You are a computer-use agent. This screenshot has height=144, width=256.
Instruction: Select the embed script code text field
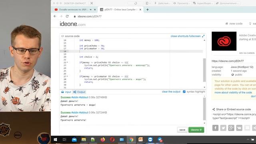(234, 116)
